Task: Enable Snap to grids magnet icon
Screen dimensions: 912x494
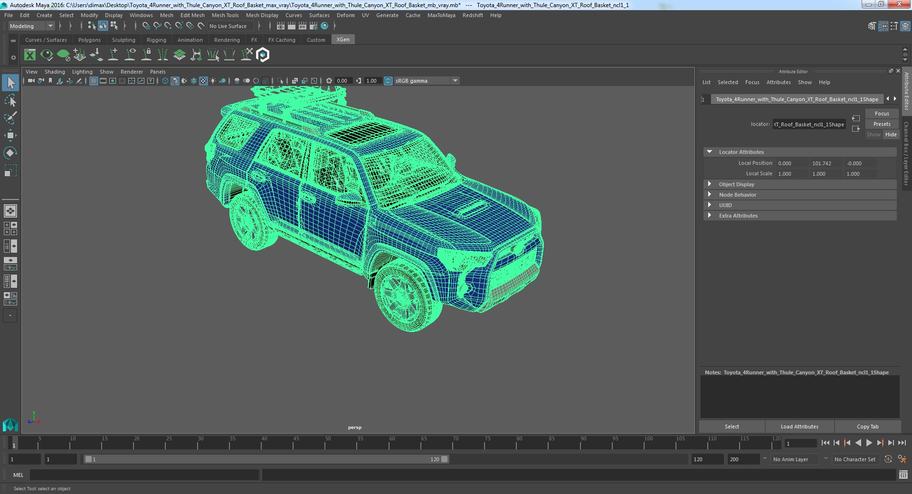Action: coord(146,26)
